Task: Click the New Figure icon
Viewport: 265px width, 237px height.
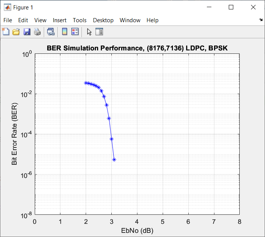Action: point(6,32)
